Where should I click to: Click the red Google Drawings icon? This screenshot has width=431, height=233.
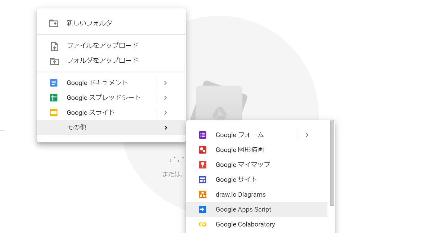pos(203,150)
